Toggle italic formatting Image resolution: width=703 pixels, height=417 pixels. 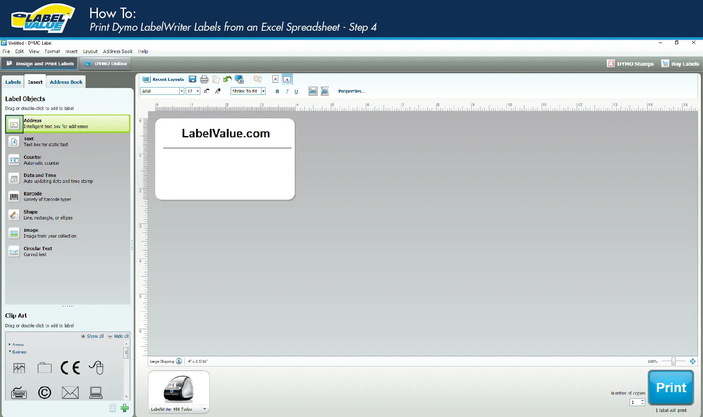point(287,91)
